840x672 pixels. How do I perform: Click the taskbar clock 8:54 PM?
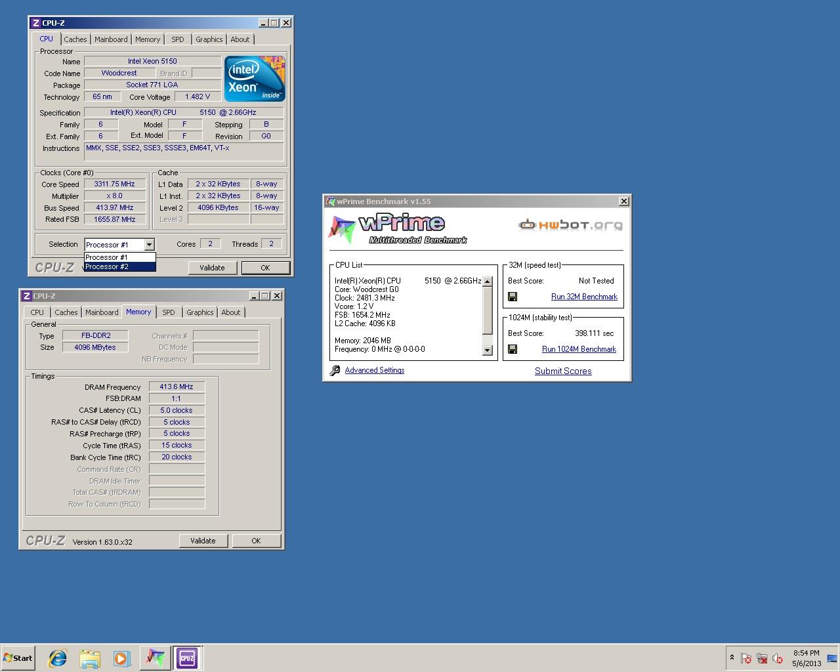[x=806, y=653]
